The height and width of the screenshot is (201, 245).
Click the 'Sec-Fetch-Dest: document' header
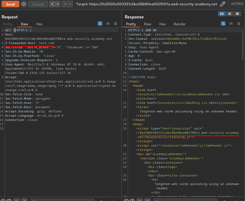[28, 107]
